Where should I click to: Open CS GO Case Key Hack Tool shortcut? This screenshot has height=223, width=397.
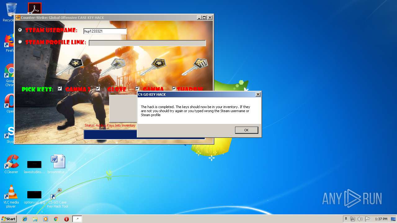click(x=58, y=198)
